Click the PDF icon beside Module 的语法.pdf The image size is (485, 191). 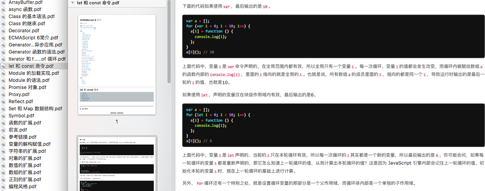[4, 80]
